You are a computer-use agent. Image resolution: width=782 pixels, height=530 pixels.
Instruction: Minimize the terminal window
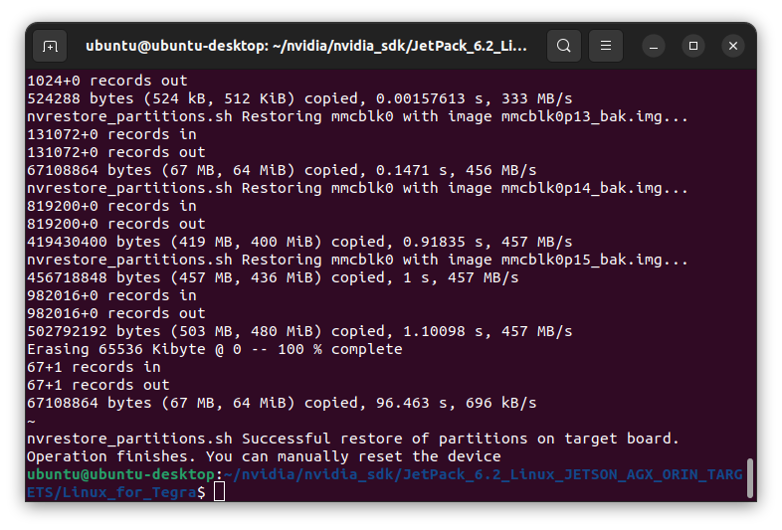point(654,46)
